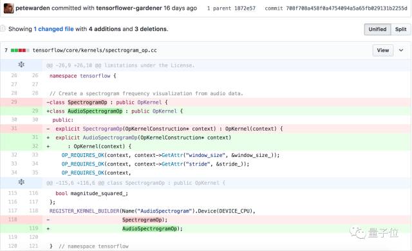Click the diffstat colored bars

20,50
